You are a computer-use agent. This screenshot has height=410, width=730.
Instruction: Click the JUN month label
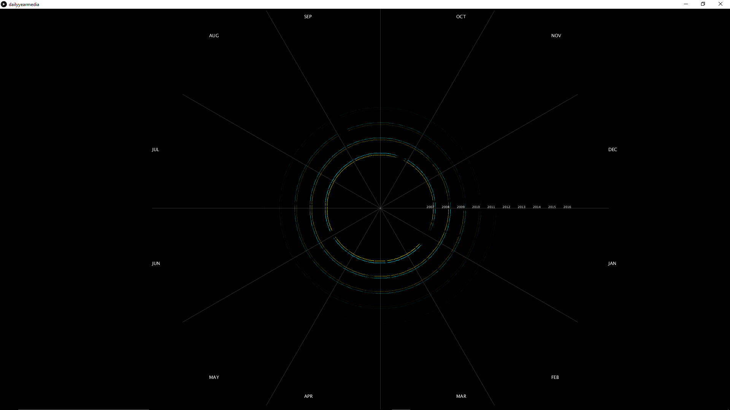point(156,263)
